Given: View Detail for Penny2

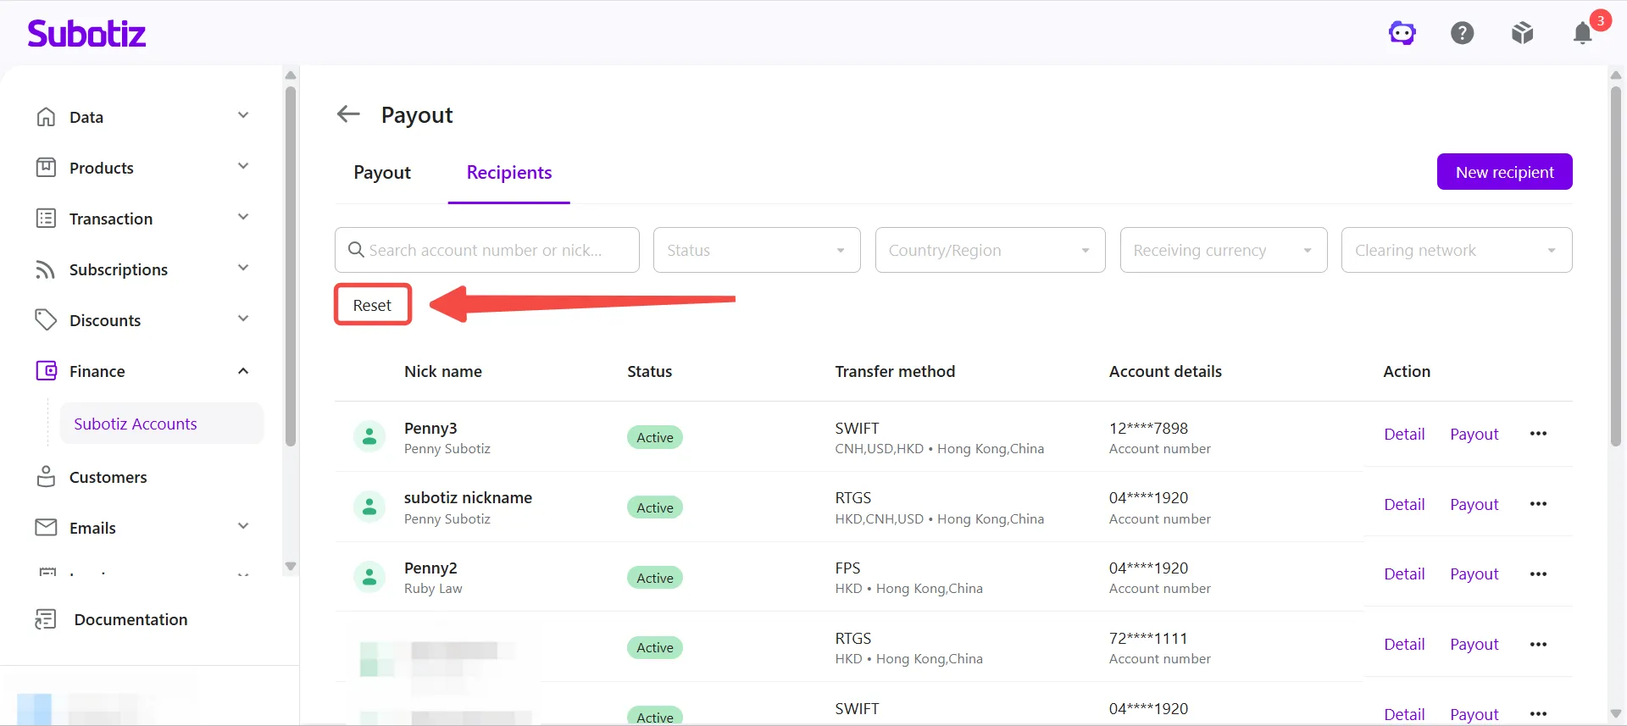Looking at the screenshot, I should coord(1404,574).
